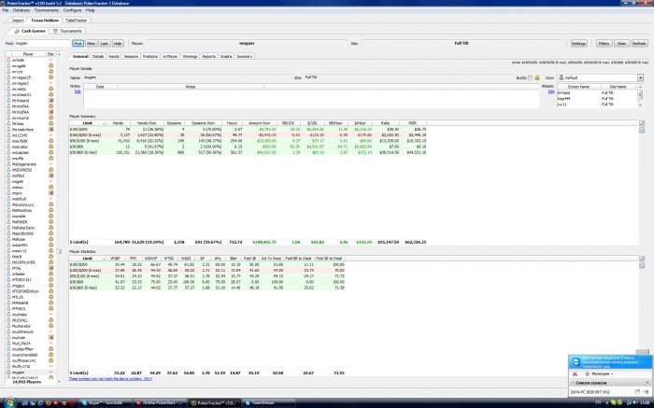Open the Details tab

pyautogui.click(x=98, y=56)
